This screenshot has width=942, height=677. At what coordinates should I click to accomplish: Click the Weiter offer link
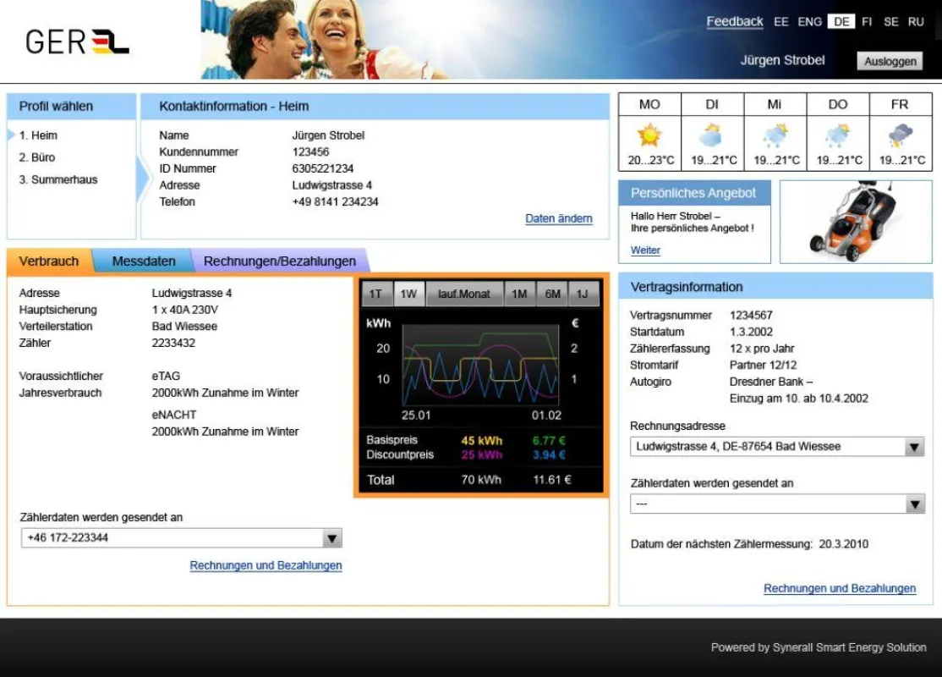(x=645, y=250)
